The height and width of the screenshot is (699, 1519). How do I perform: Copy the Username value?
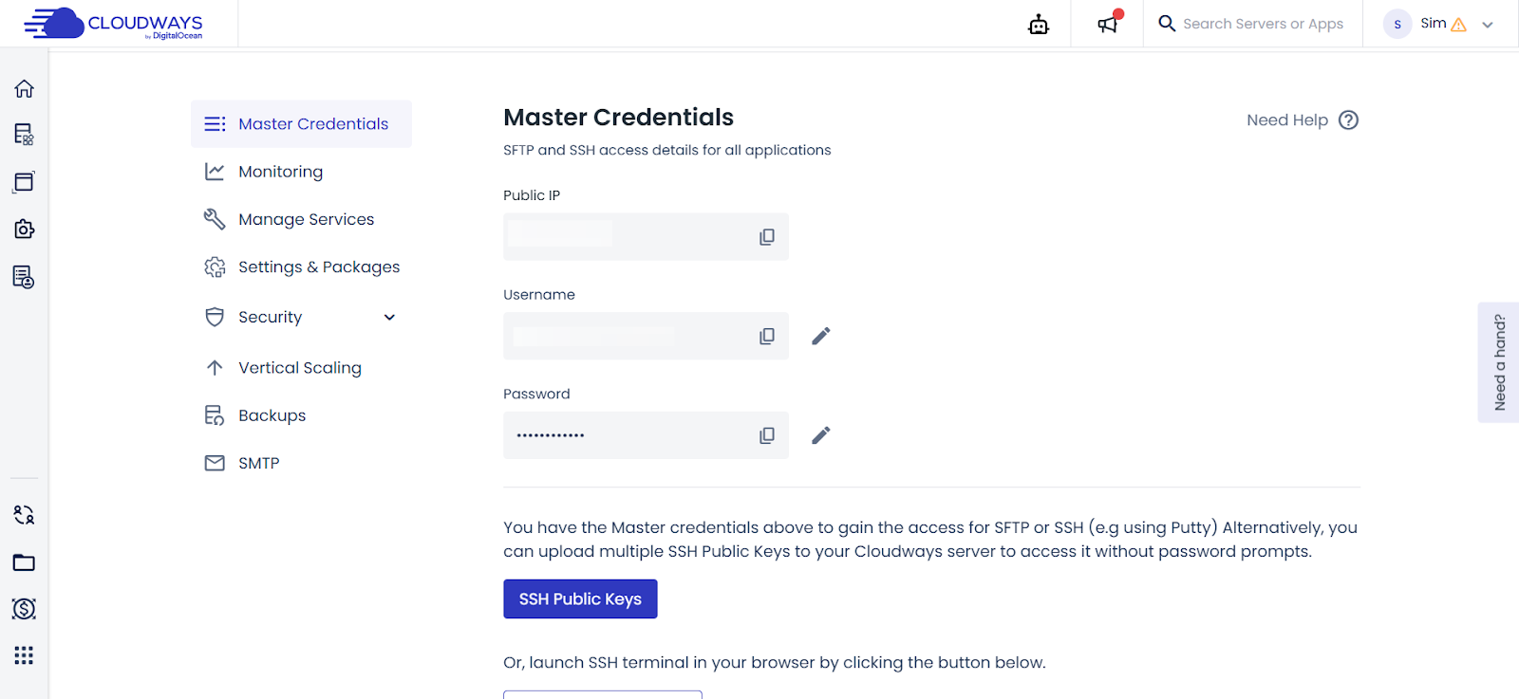click(767, 336)
